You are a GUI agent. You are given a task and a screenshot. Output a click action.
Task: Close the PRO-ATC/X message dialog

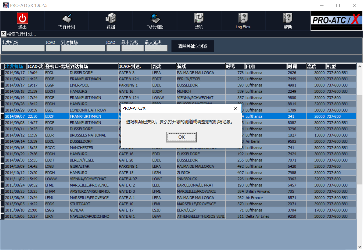(236, 108)
